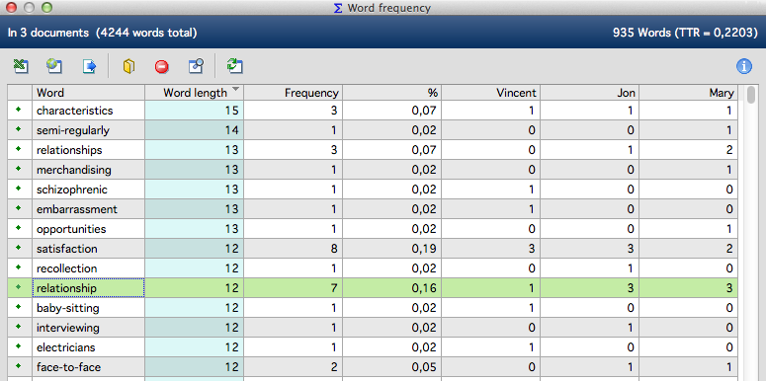Click Mary's count 2 for 'relationships'

[x=729, y=150]
